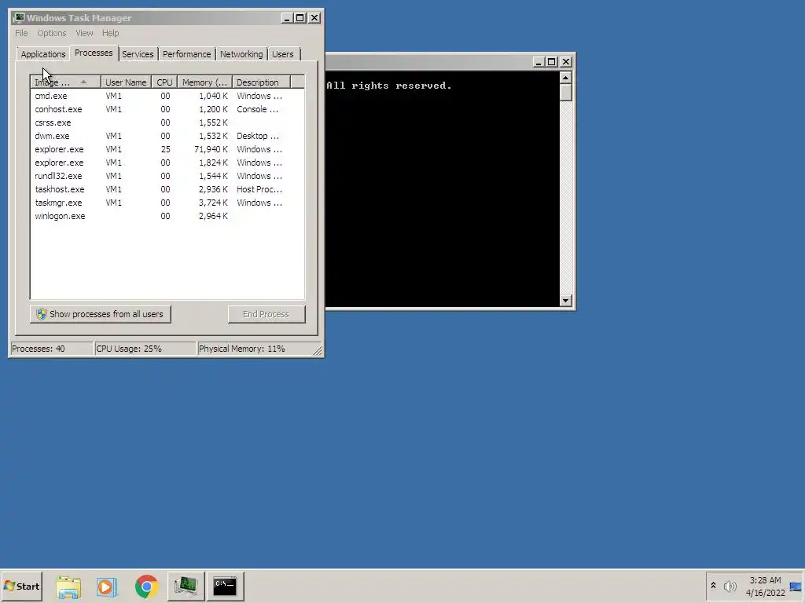Select the csrss.exe process row
The height and width of the screenshot is (603, 805).
click(x=167, y=122)
